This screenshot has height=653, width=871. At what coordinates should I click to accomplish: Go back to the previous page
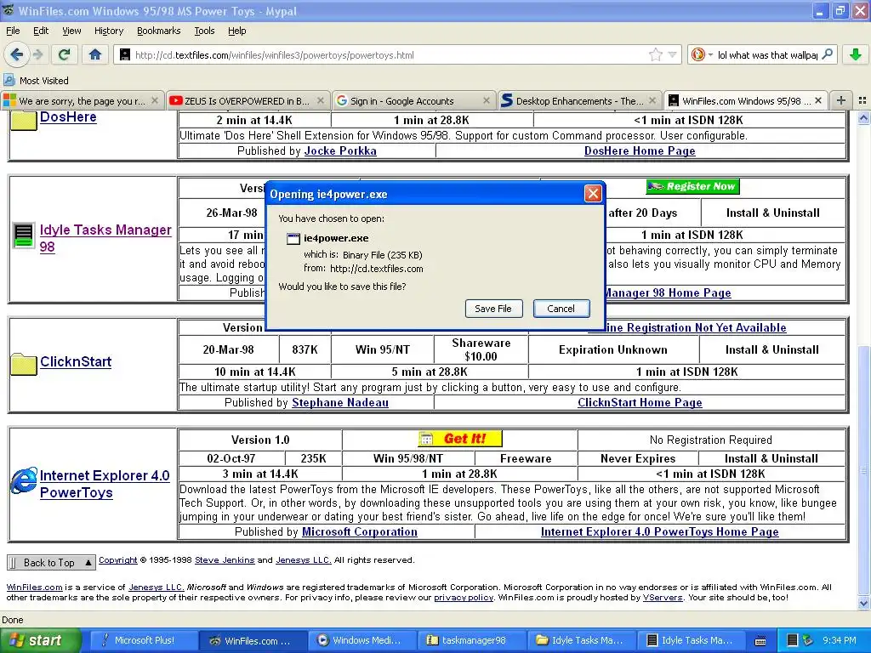tap(16, 54)
